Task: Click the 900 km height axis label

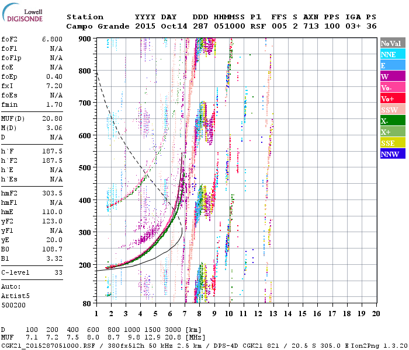Action: (85, 39)
